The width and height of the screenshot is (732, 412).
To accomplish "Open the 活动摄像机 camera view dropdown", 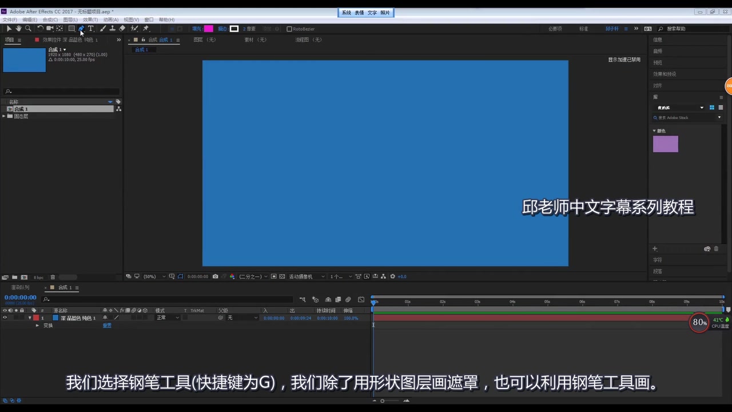I will (307, 276).
